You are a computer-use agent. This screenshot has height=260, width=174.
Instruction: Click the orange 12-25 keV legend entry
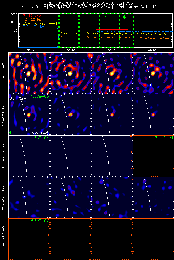[33, 20]
